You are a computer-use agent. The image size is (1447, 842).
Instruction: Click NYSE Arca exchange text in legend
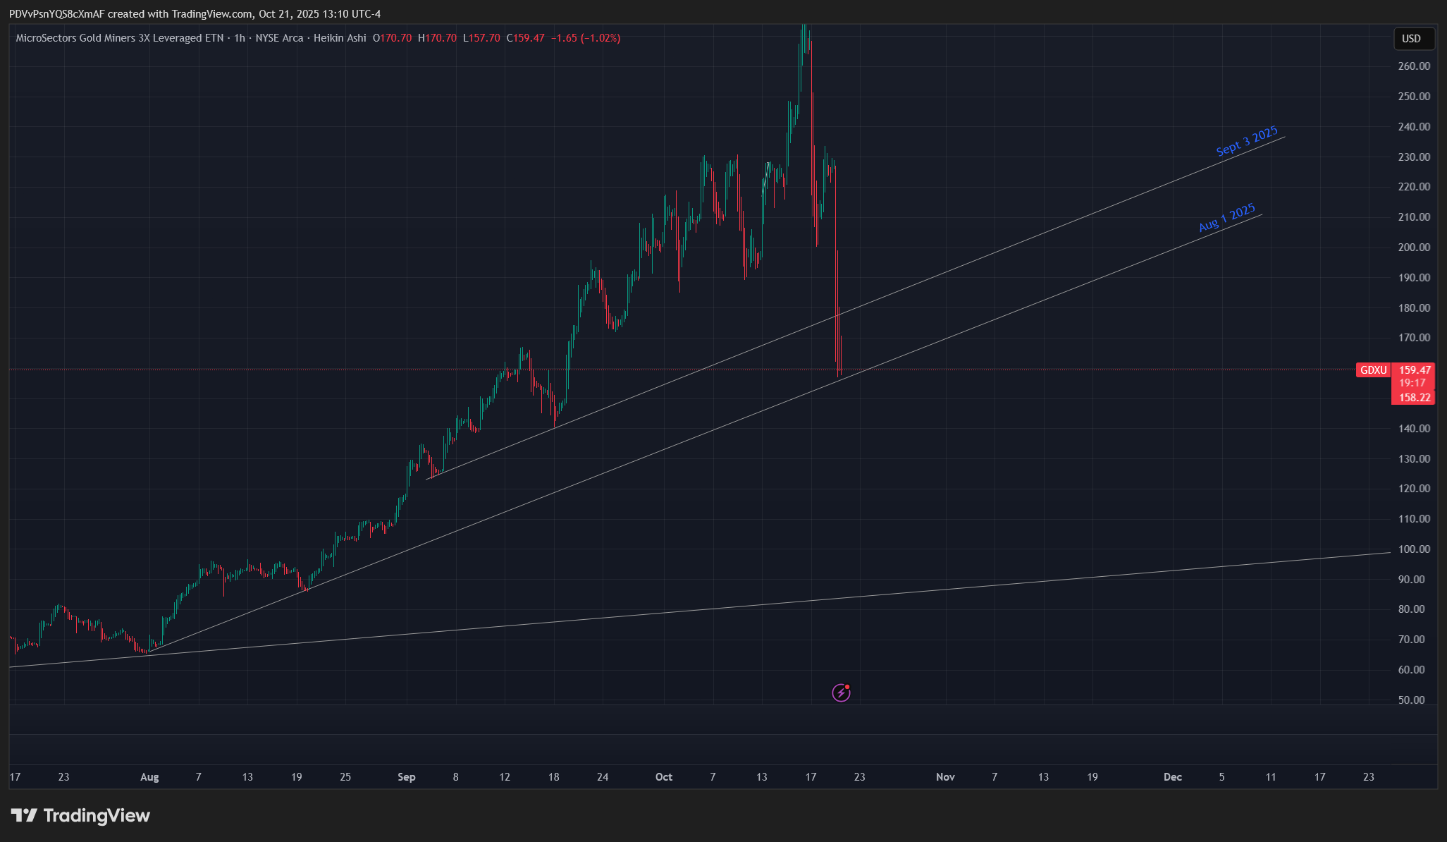click(279, 38)
